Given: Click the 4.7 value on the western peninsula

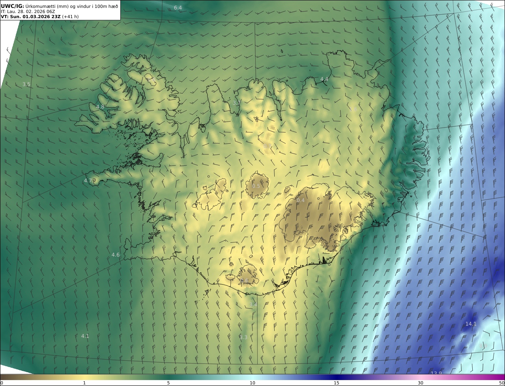Looking at the screenshot, I should tap(88, 181).
